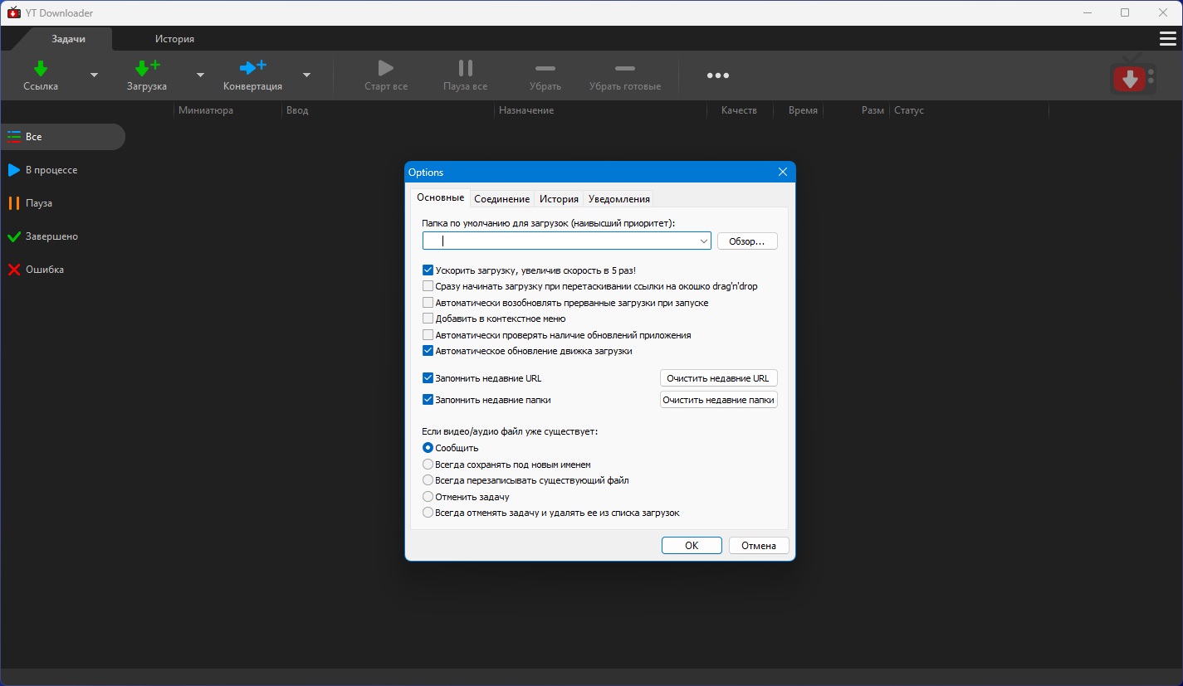Click the Отмена button

pyautogui.click(x=759, y=546)
